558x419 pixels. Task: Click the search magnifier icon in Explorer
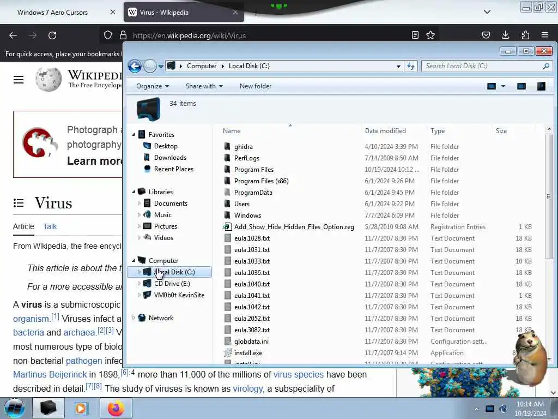[x=546, y=66]
